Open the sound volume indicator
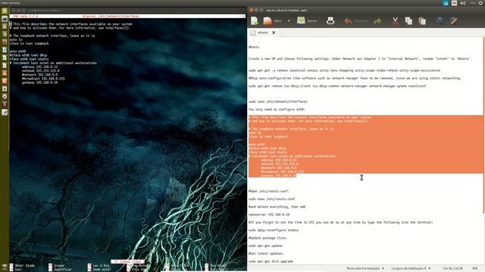485x272 pixels. (463, 3)
